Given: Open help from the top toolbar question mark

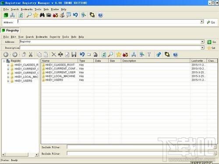Looking at the screenshot, I should [x=100, y=15].
